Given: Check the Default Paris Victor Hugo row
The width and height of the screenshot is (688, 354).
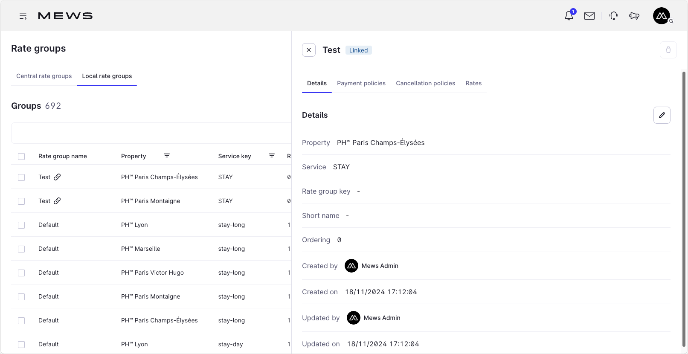Looking at the screenshot, I should click(21, 273).
